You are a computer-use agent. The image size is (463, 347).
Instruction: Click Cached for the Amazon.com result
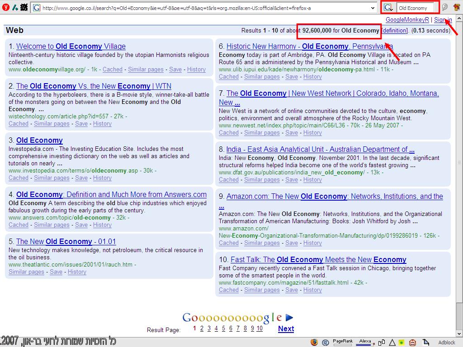[x=228, y=243]
